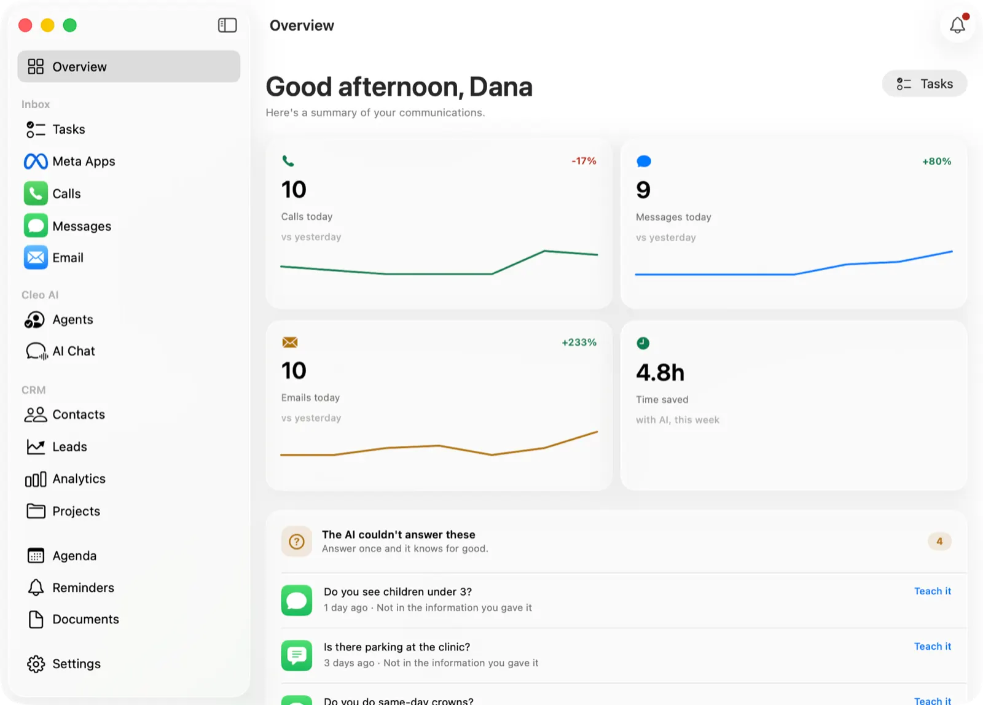Click the Documents page icon

point(36,620)
